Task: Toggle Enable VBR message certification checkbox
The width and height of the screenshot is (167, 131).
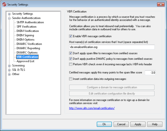Action: click(x=71, y=36)
